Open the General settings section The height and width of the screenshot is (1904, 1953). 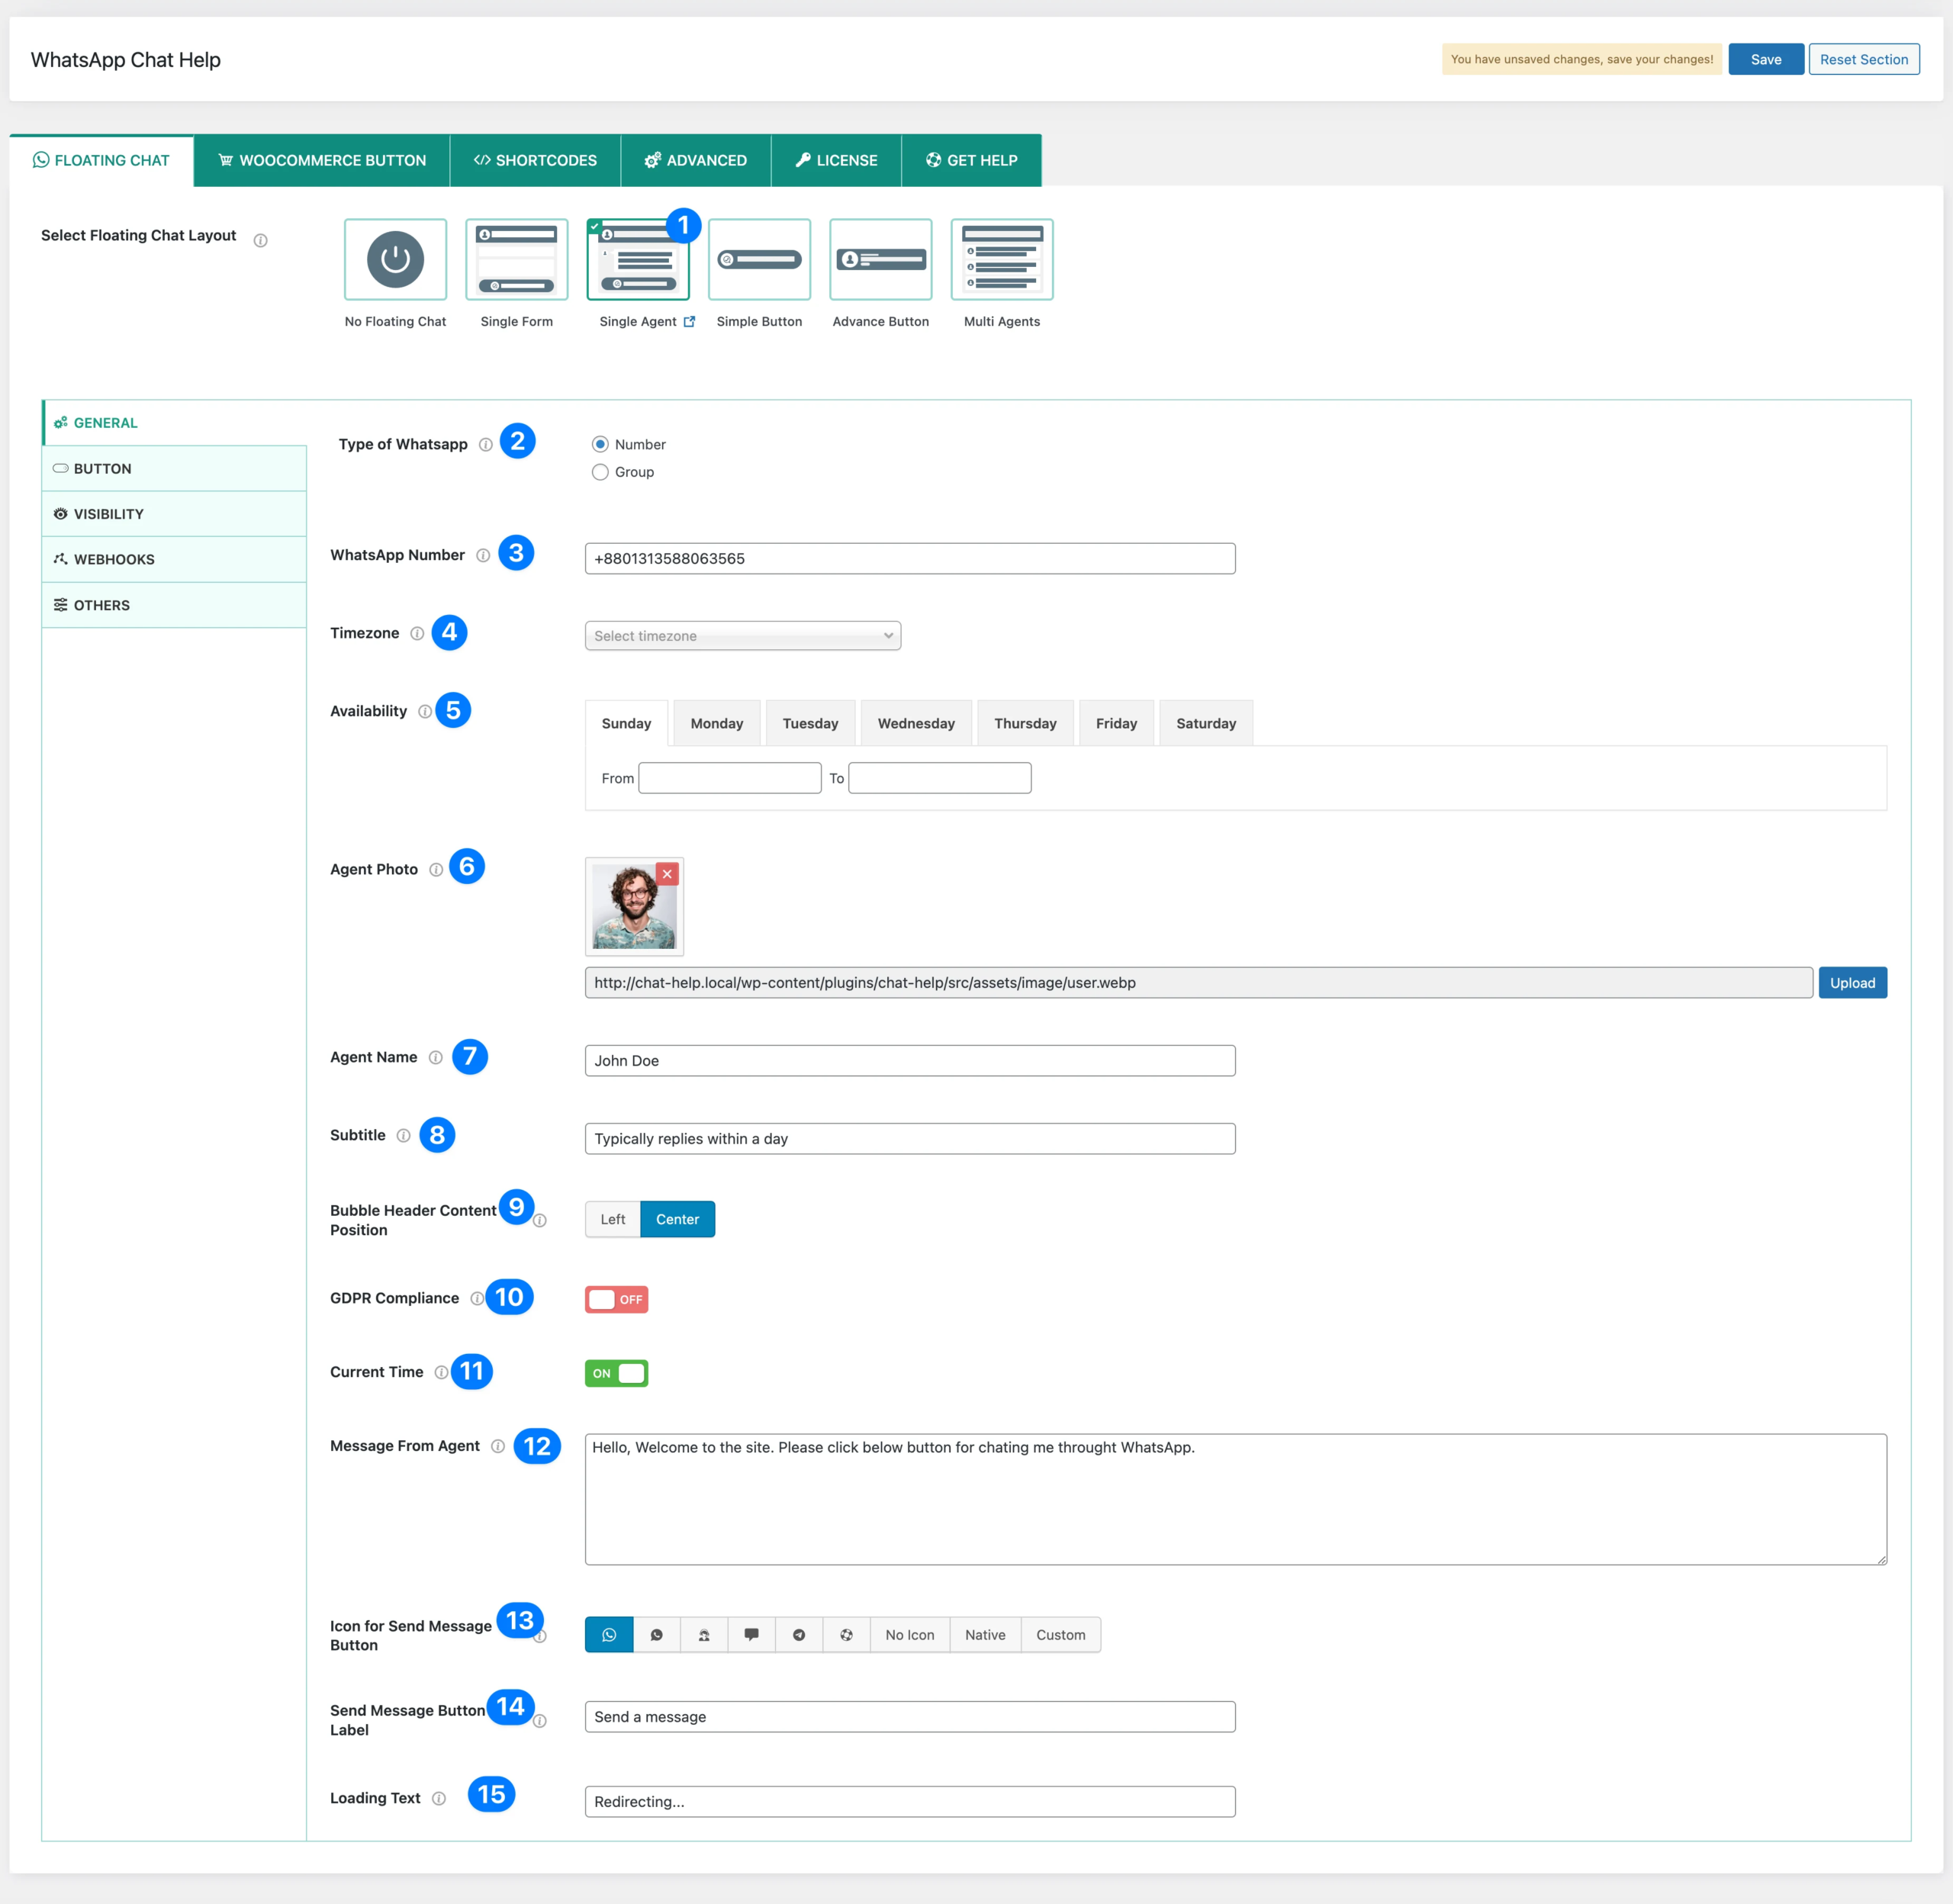point(174,423)
